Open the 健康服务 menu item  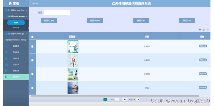[x=16, y=46]
